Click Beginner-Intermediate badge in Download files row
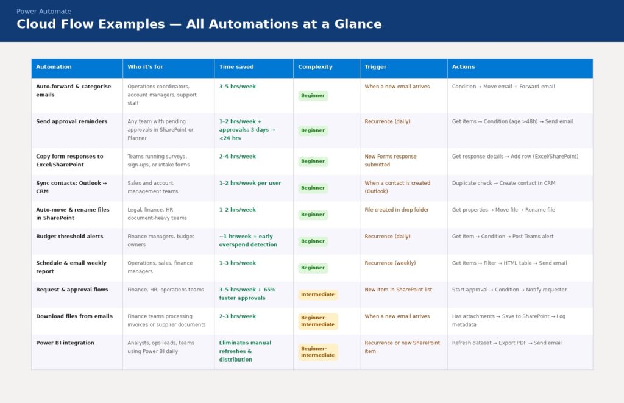Viewport: 624px width, 403px height. (318, 321)
